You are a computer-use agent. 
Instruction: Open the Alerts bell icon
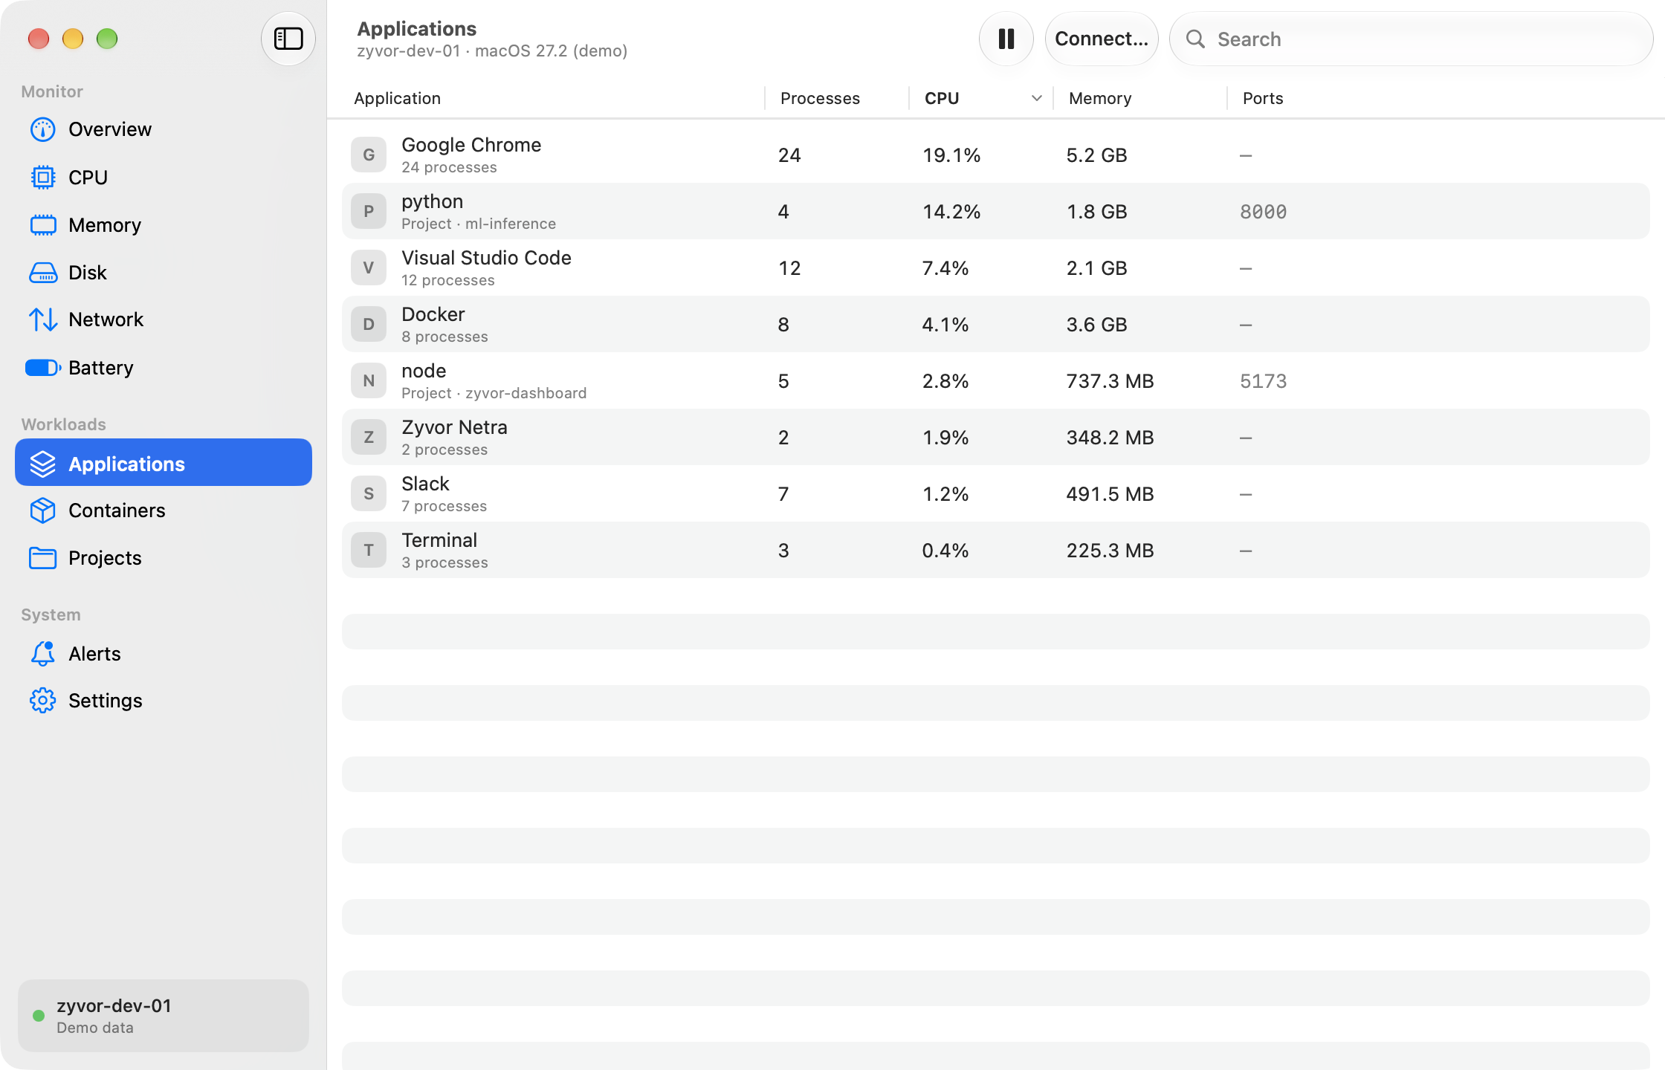43,654
